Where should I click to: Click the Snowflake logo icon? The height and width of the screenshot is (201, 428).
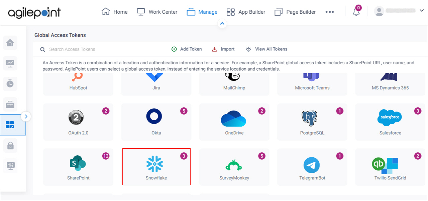pos(155,164)
